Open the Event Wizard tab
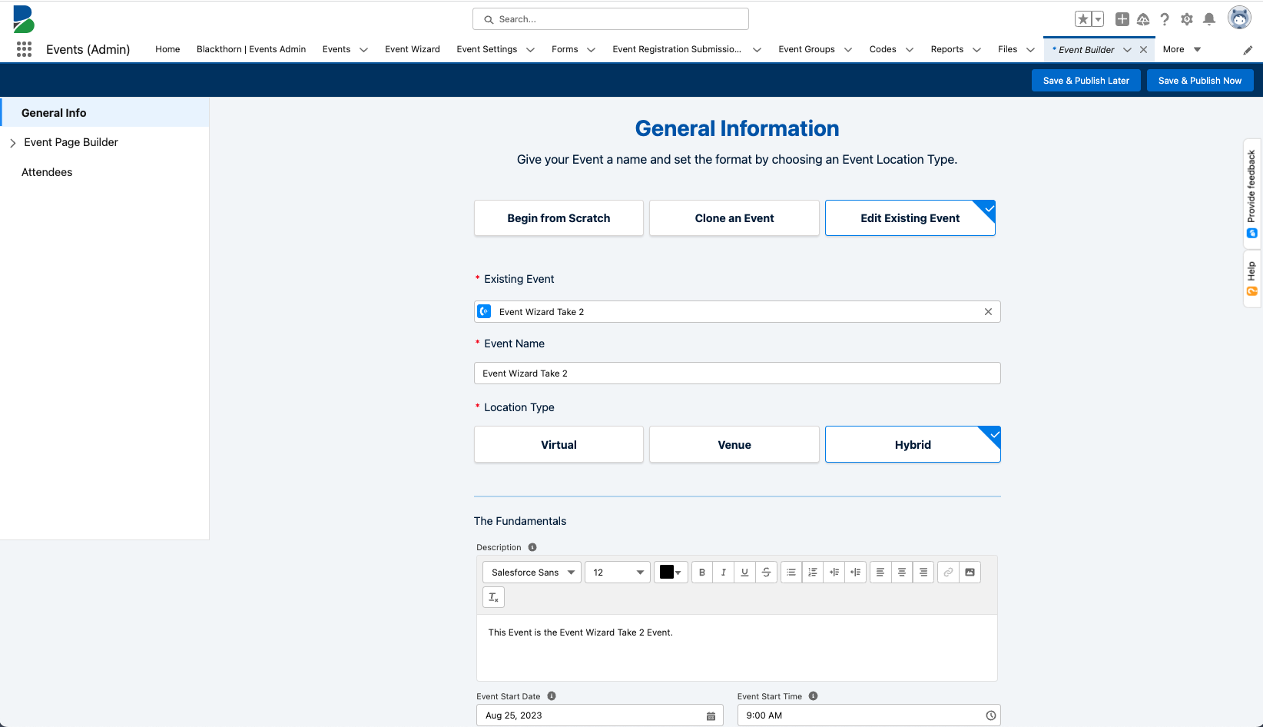The image size is (1263, 727). (x=413, y=49)
